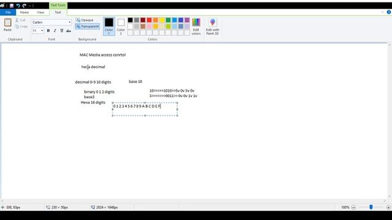Open the File menu
The height and width of the screenshot is (220, 392).
[x=8, y=12]
